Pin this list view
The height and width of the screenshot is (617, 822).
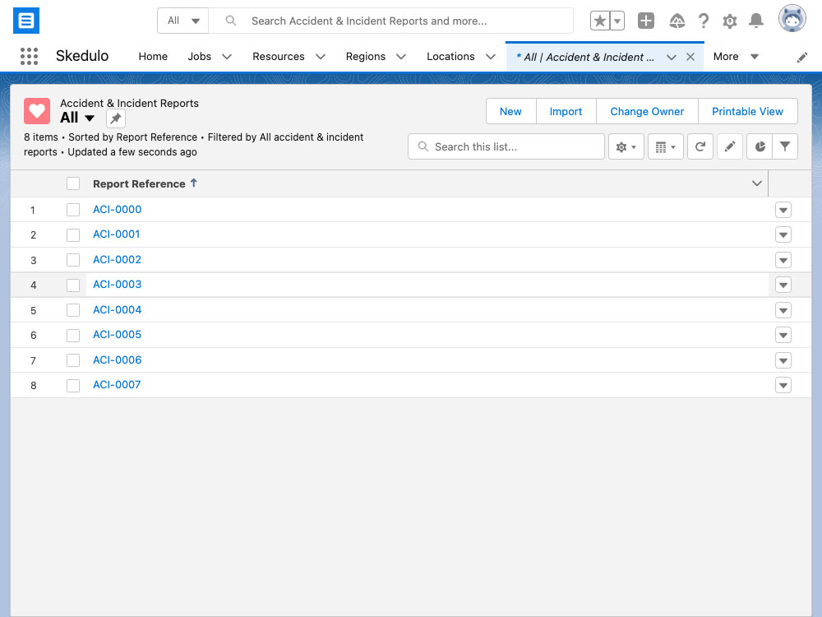pos(116,118)
